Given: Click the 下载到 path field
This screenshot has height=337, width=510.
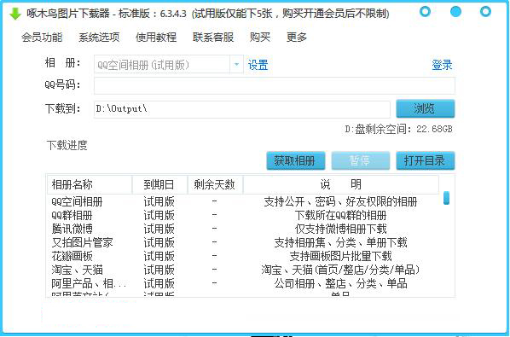Looking at the screenshot, I should click(242, 109).
